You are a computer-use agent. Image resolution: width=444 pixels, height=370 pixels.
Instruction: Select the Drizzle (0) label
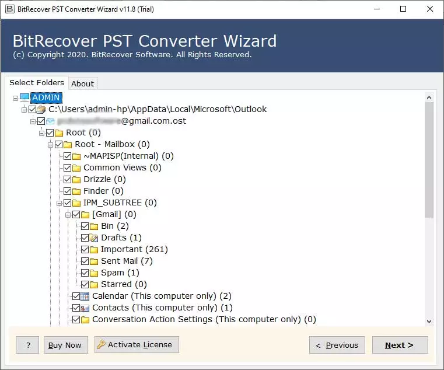point(104,179)
